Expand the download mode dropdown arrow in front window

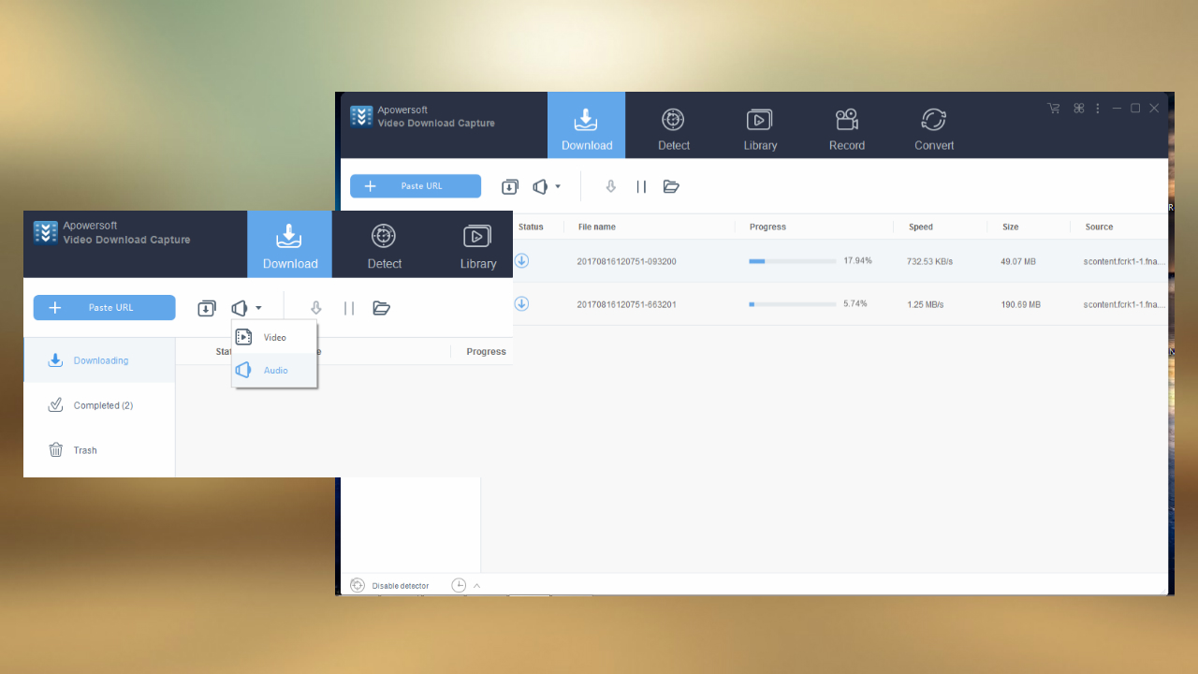[258, 308]
